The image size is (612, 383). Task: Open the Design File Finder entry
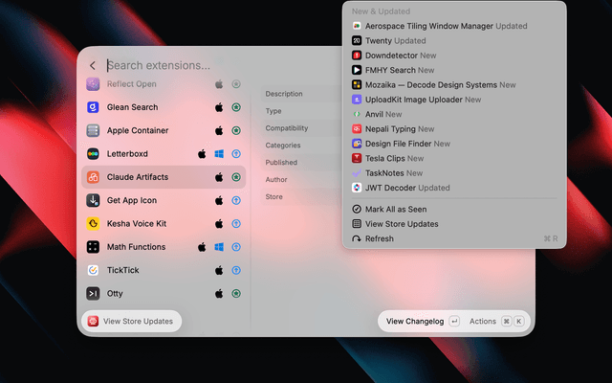pos(454,144)
